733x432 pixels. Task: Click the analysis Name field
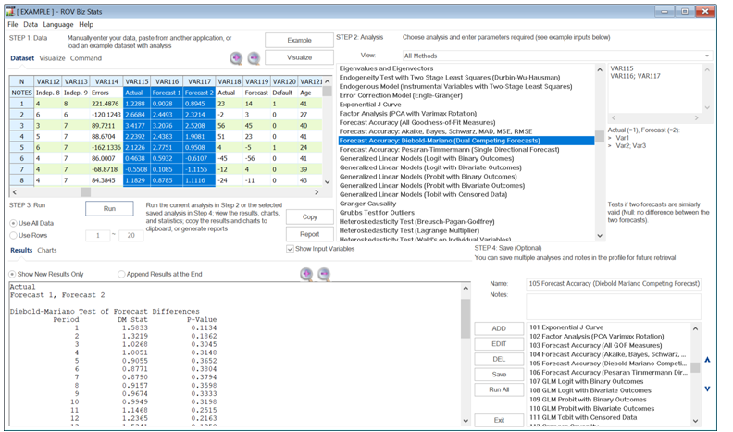coord(614,284)
